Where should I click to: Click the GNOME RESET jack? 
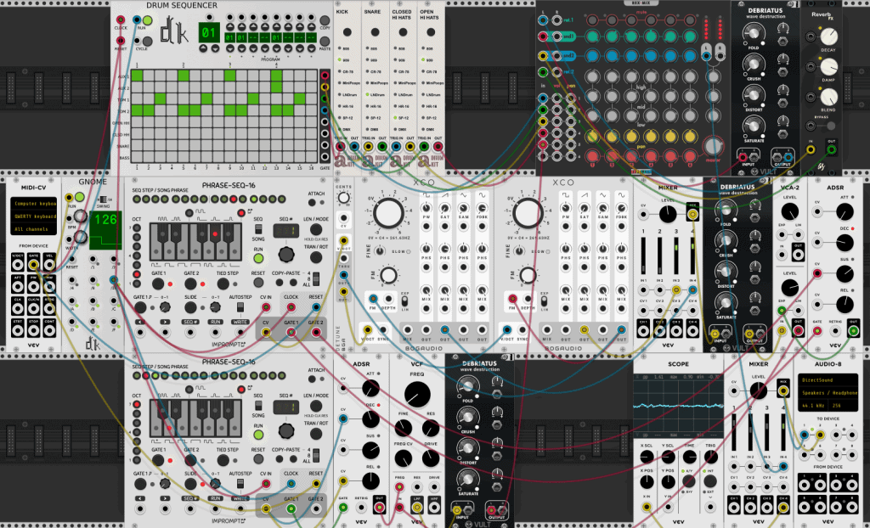tap(72, 259)
